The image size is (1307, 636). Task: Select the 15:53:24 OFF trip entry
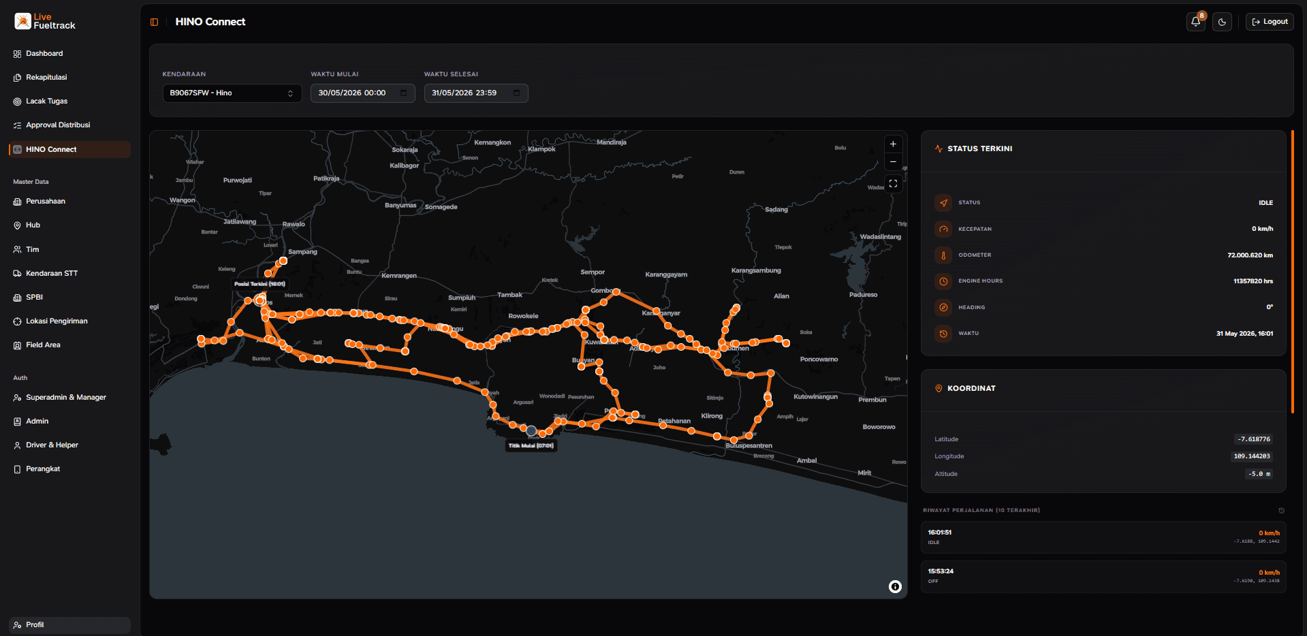tap(1103, 577)
